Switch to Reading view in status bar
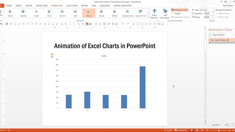 [x=202, y=130]
